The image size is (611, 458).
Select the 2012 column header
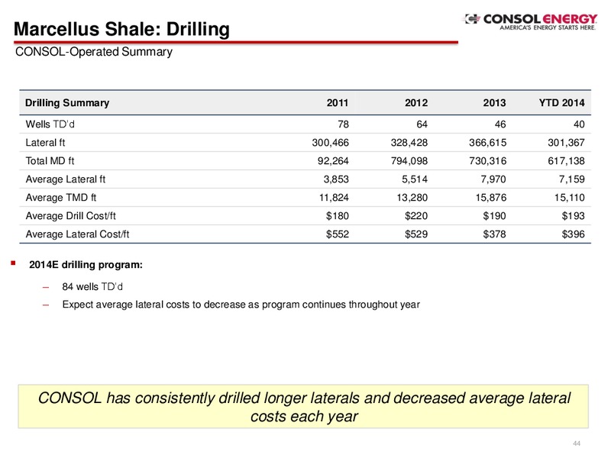(x=416, y=103)
